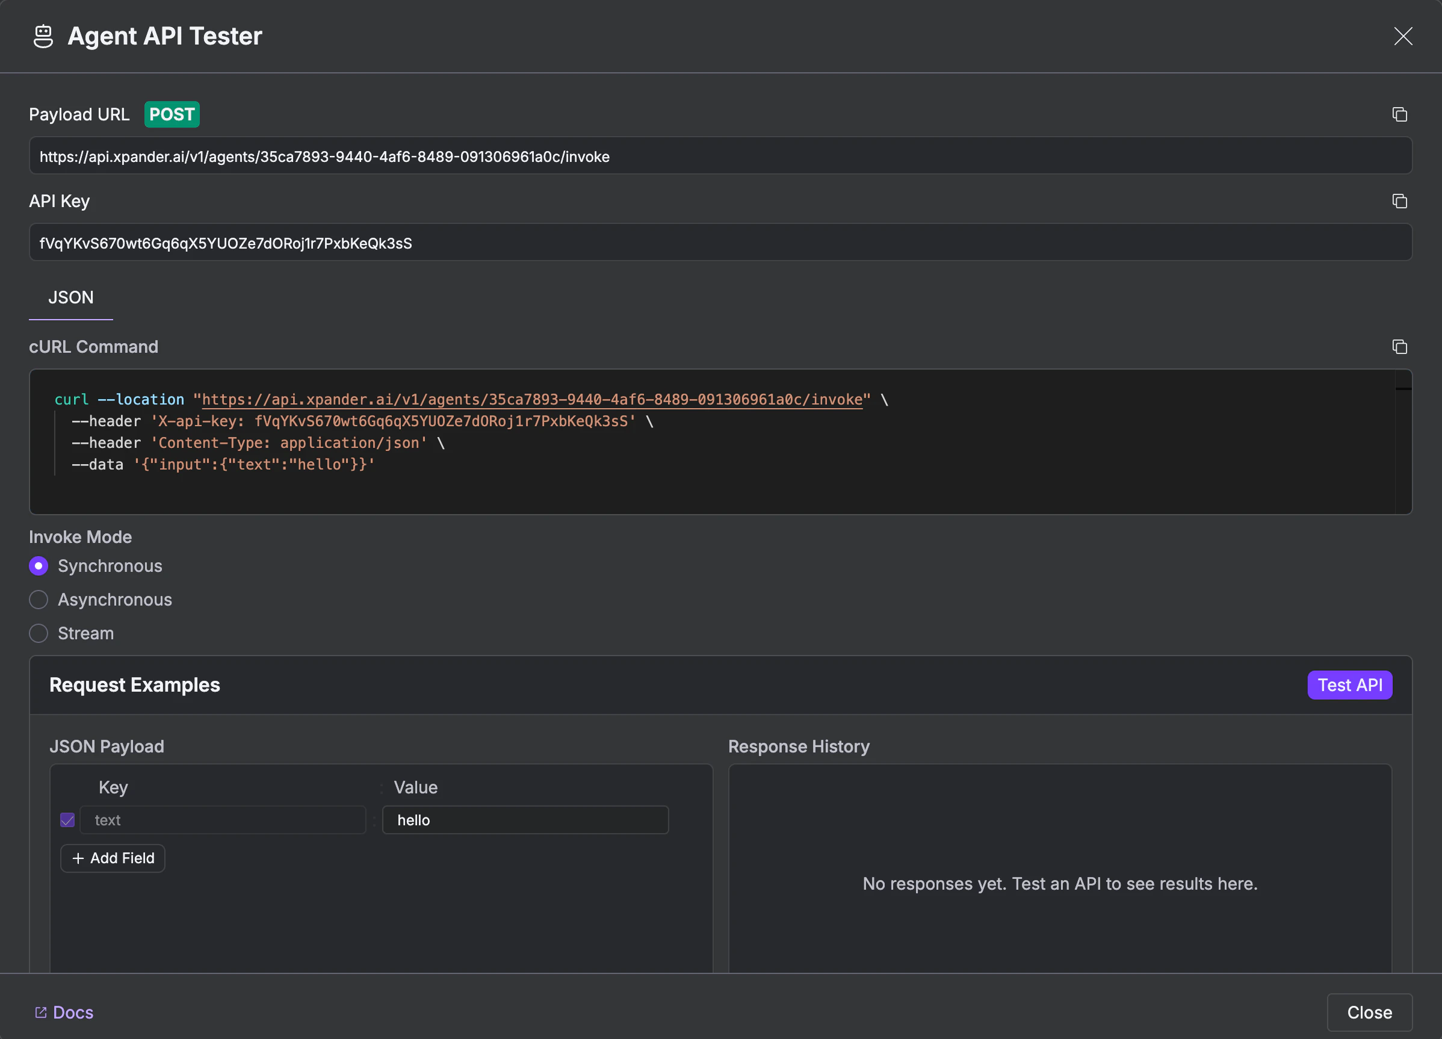Focus the API Key input field

[x=720, y=242]
